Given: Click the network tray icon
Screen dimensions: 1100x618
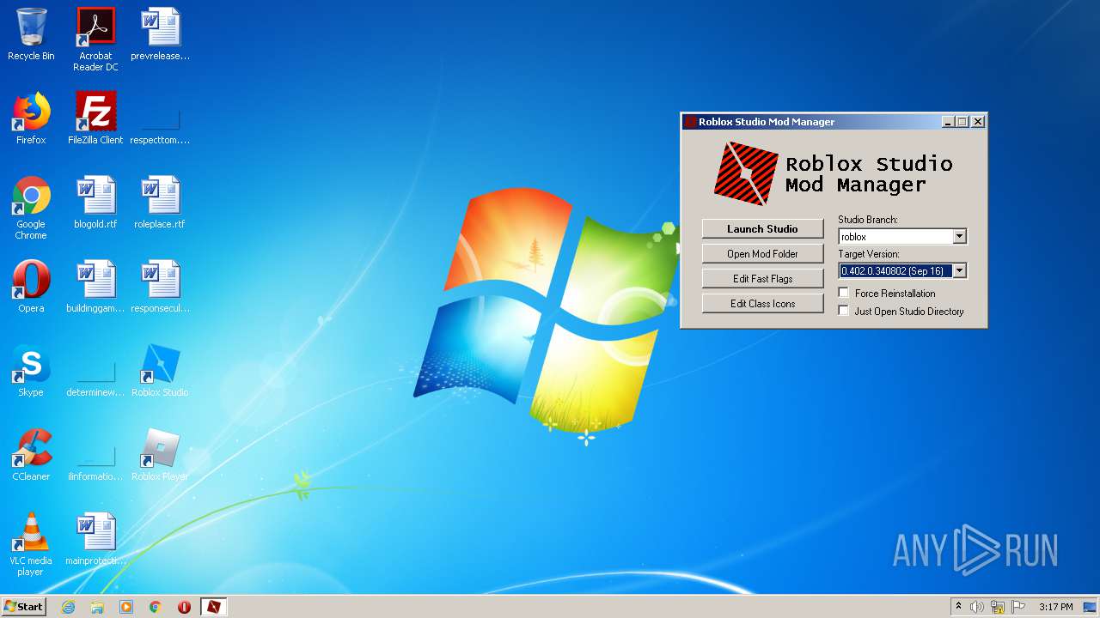Looking at the screenshot, I should [x=998, y=607].
